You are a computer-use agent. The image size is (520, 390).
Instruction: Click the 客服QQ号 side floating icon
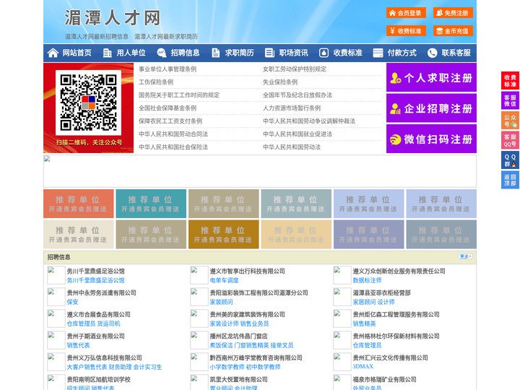pos(510,140)
